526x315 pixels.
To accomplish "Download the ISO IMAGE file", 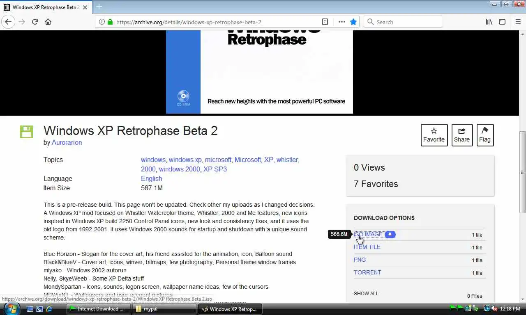I will pyautogui.click(x=368, y=234).
